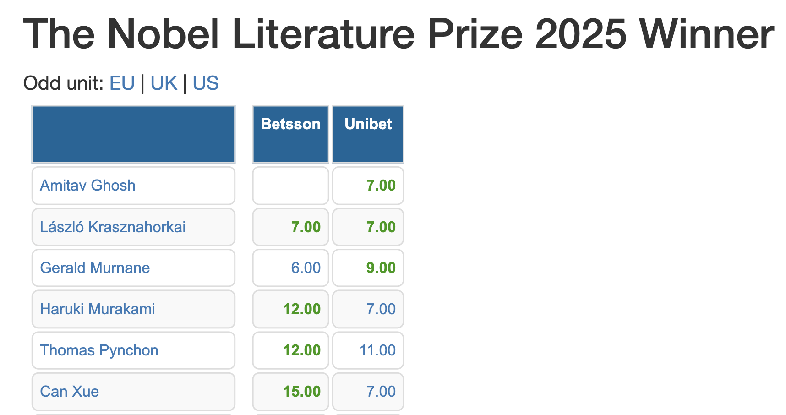Select Gerald Murnane name link
Image resolution: width=786 pixels, height=415 pixels.
(95, 268)
